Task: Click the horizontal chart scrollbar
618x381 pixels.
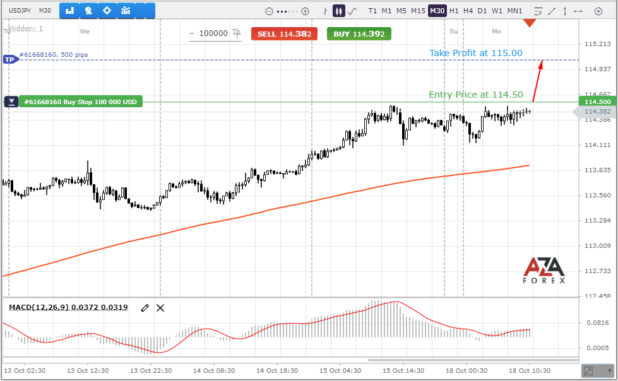Action: [x=473, y=360]
